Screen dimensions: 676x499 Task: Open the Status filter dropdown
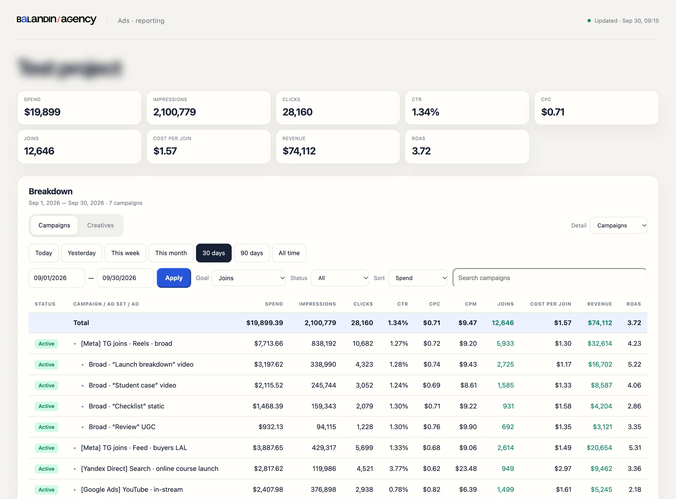click(x=340, y=278)
